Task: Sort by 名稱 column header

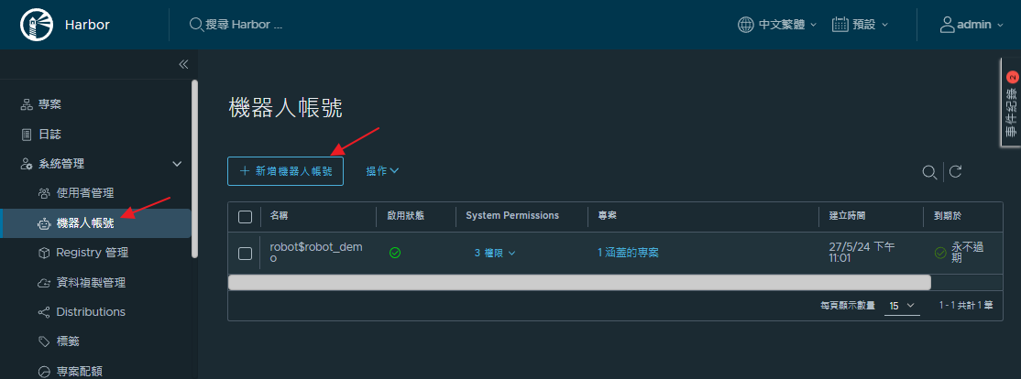Action: coord(279,216)
